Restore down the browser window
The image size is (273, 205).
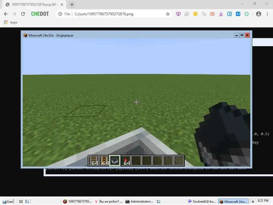pyautogui.click(x=255, y=4)
